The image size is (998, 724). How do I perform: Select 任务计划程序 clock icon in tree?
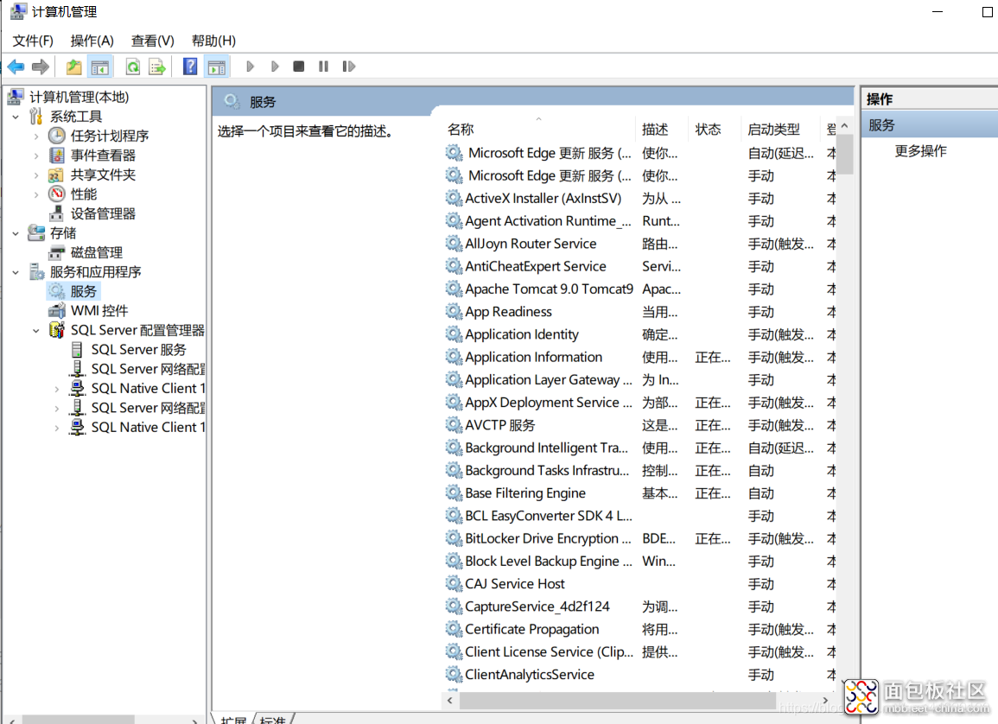(57, 136)
